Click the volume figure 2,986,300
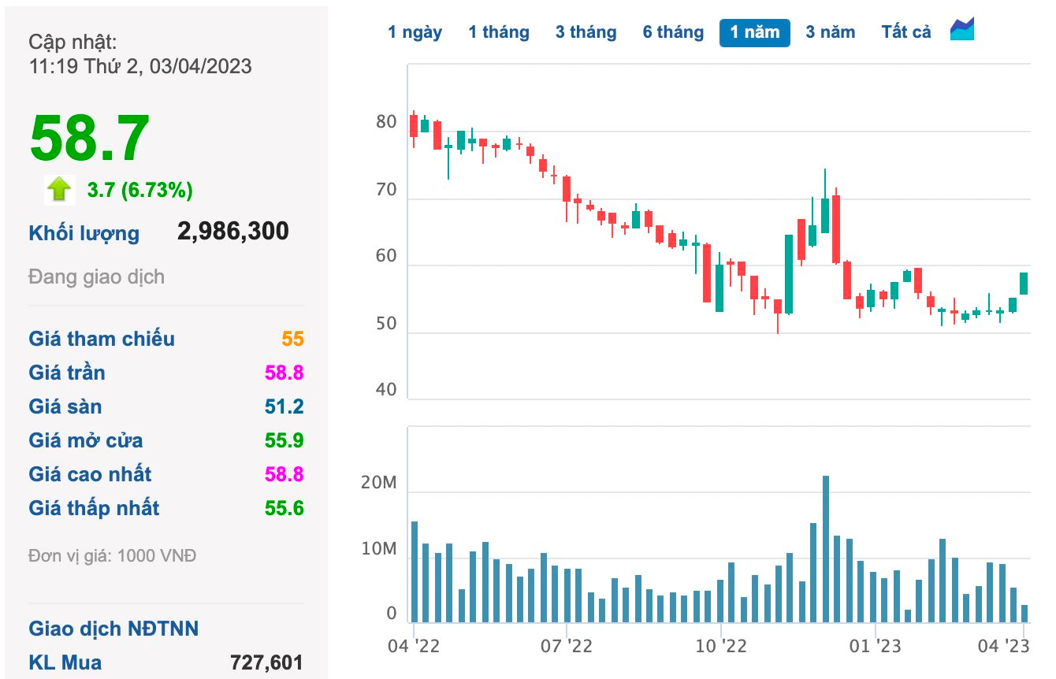 (x=233, y=231)
